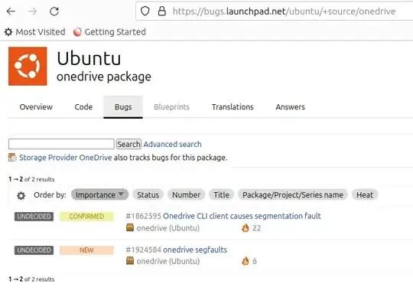Click the Getting Started bookmark icon
Screen dimensions: 413x294
click(77, 32)
